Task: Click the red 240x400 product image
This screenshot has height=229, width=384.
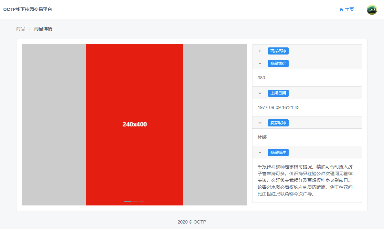Action: (x=135, y=124)
